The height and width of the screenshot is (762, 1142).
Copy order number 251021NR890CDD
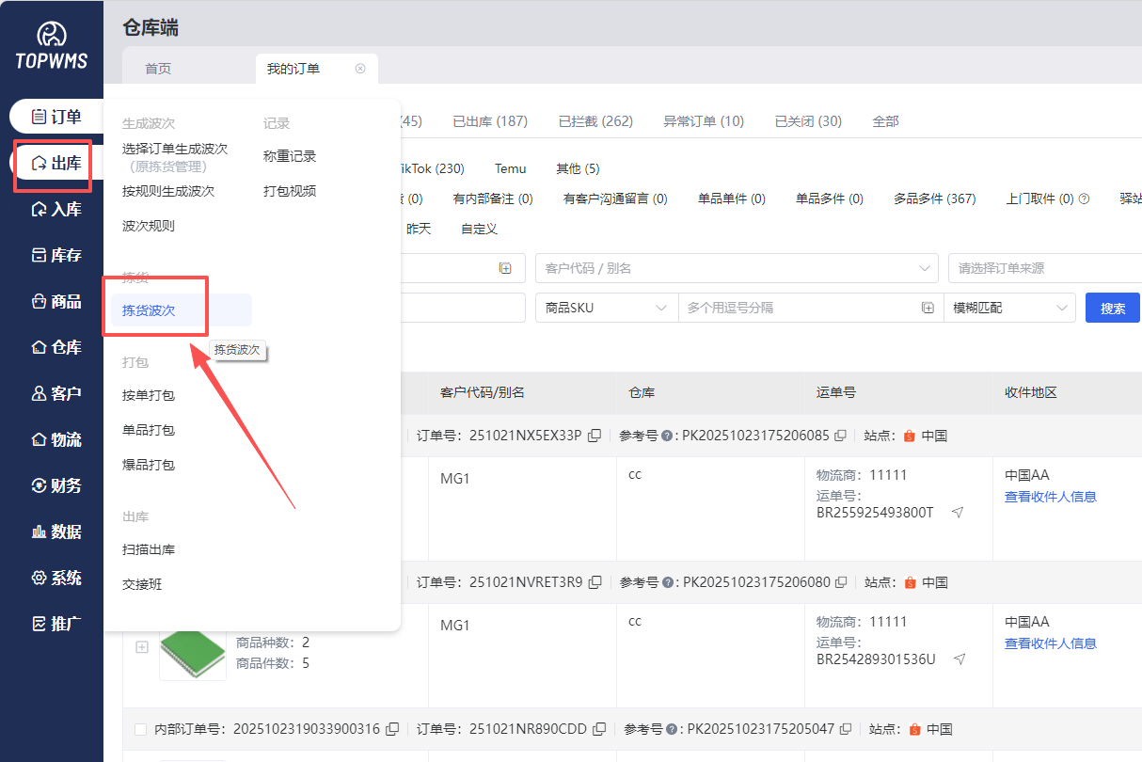click(x=598, y=729)
